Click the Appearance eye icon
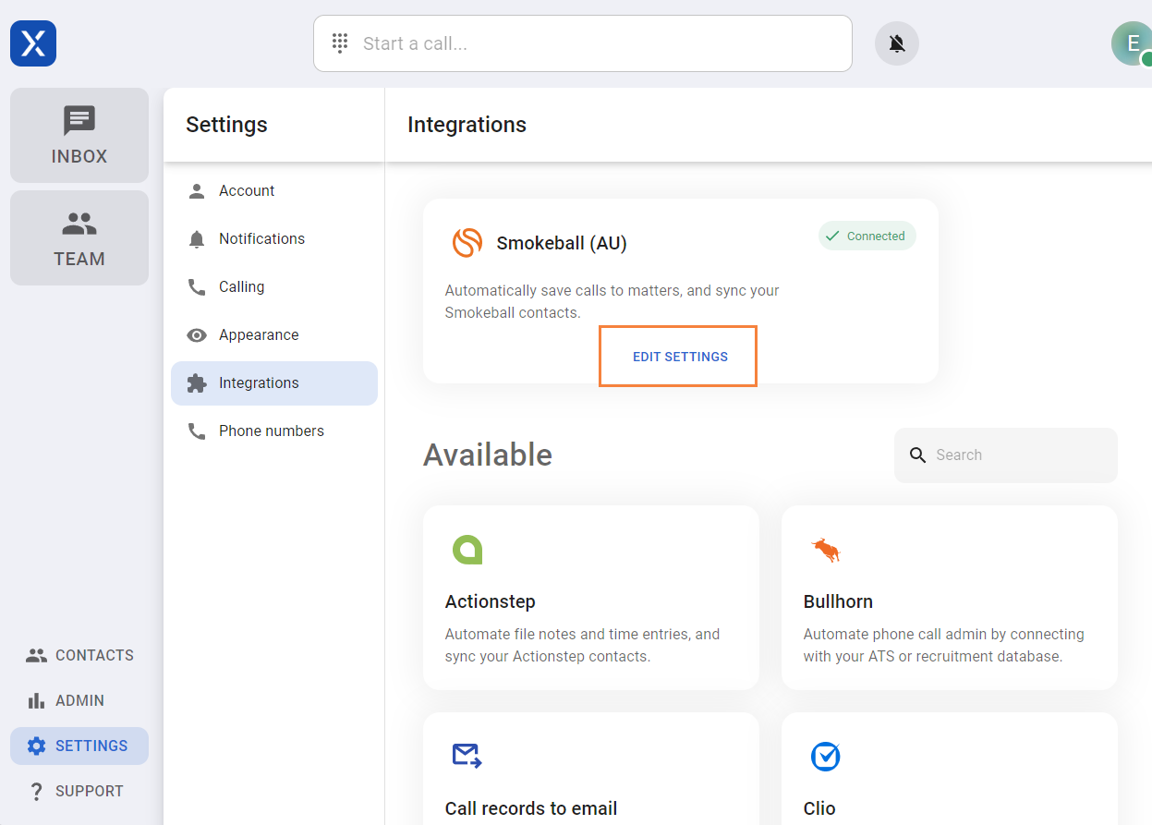Image resolution: width=1152 pixels, height=825 pixels. pos(197,335)
